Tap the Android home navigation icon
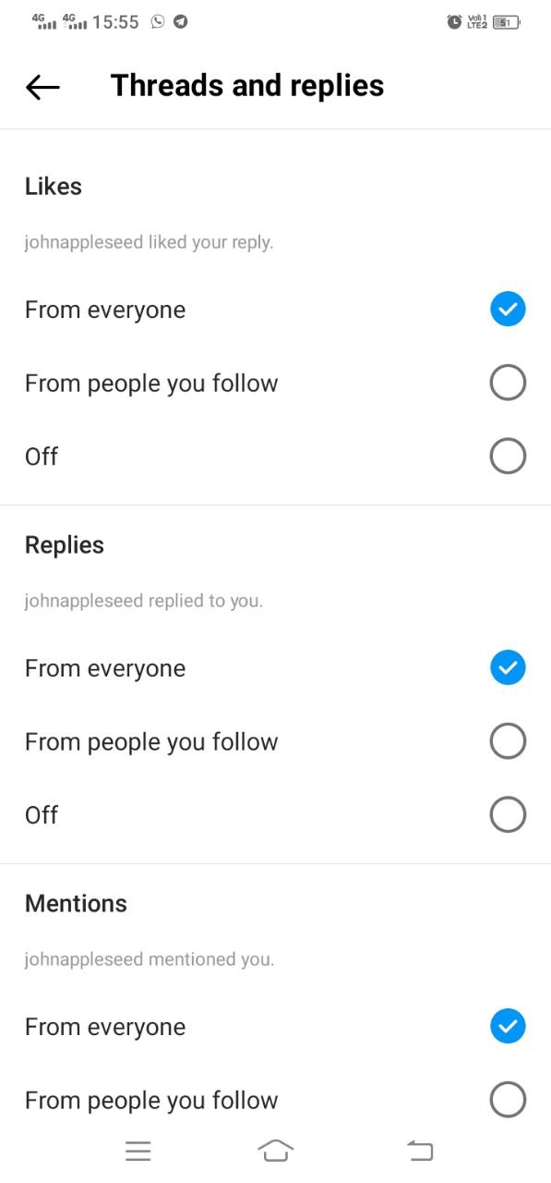The height and width of the screenshot is (1183, 551). pyautogui.click(x=275, y=1151)
